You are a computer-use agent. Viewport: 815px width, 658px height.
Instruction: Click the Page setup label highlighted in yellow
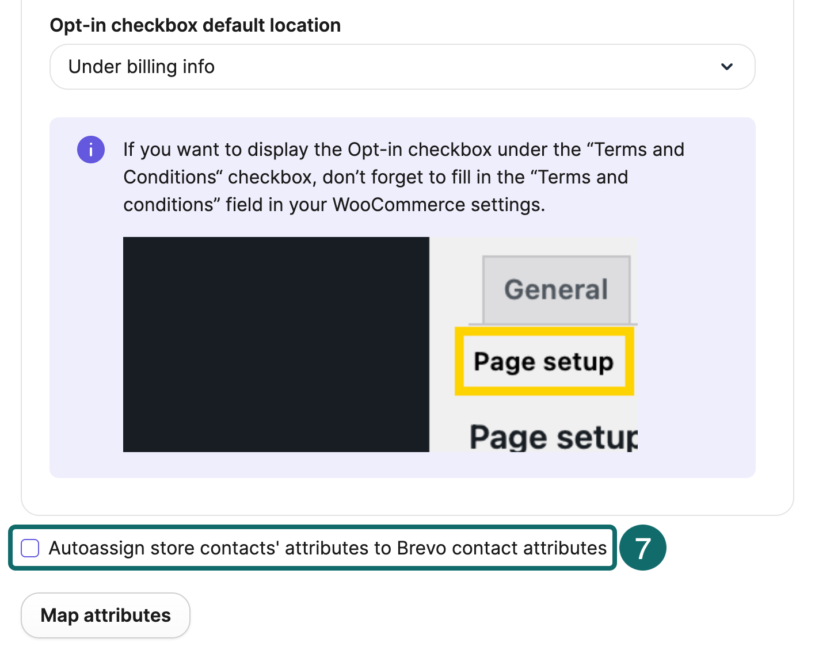click(543, 362)
